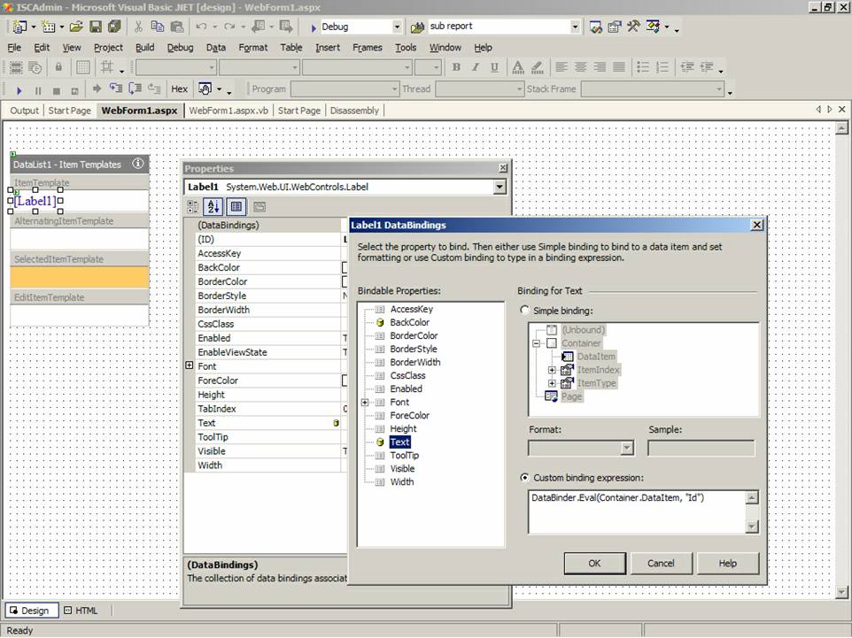852x638 pixels.
Task: Click the DataList1 Item Templates info icon
Action: click(138, 164)
